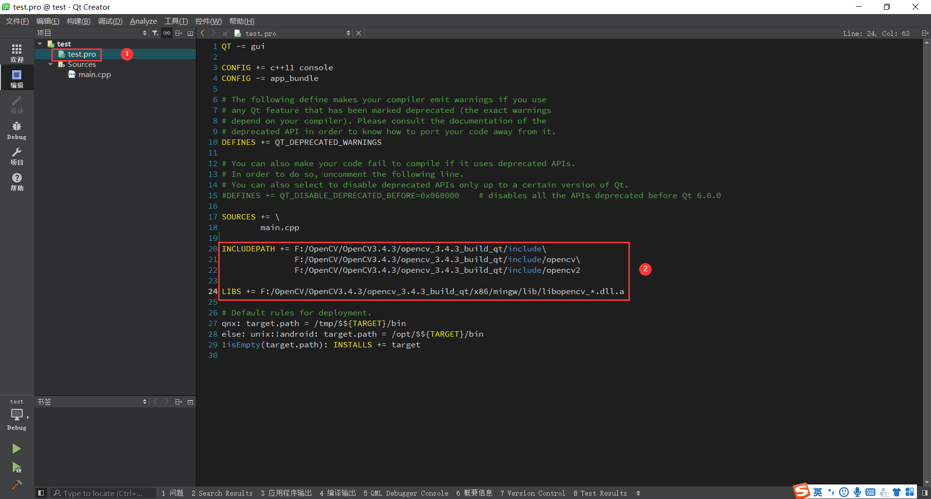Screen dimensions: 931x499
Task: Show the 3 应用程序输出 pane
Action: [286, 493]
